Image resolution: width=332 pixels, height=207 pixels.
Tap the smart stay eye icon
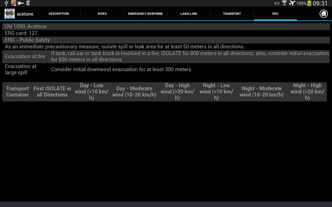tap(276, 3)
